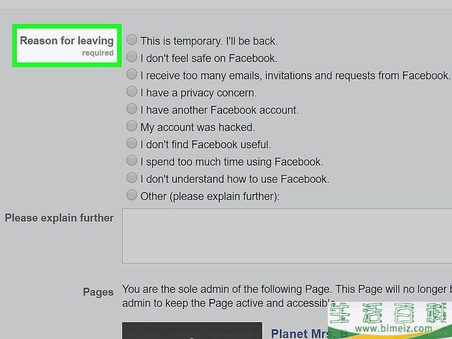452x339 pixels.
Task: Click the sole admin notice text
Action: (x=287, y=296)
